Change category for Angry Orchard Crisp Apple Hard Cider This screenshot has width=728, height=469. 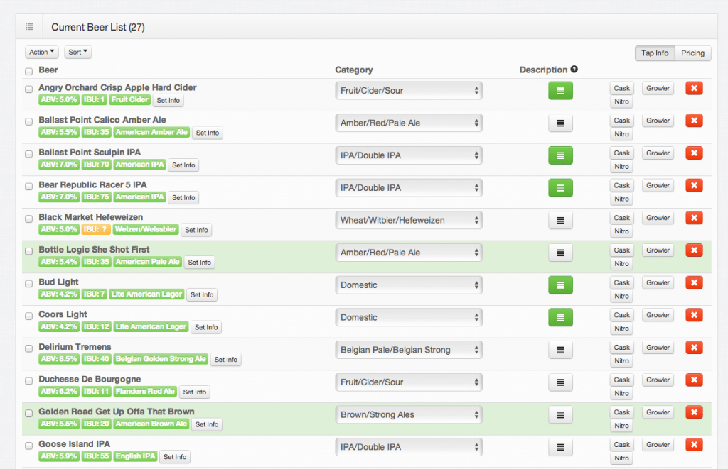[x=409, y=90]
